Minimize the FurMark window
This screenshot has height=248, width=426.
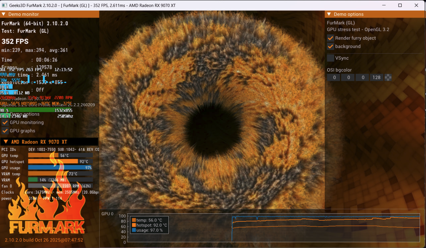[x=384, y=5]
